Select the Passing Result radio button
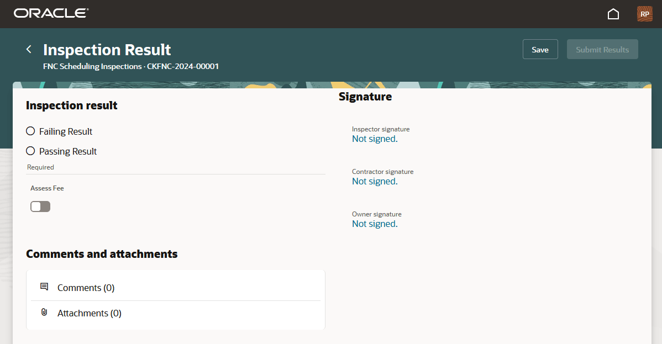 click(x=30, y=151)
